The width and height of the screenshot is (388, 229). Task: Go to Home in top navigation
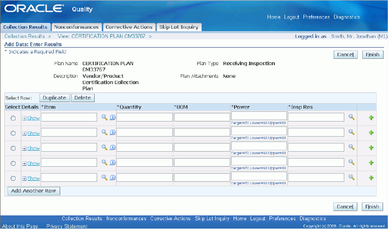(x=274, y=17)
